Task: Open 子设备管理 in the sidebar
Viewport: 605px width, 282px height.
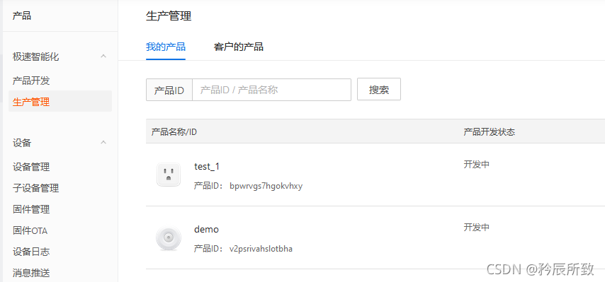Action: click(35, 188)
